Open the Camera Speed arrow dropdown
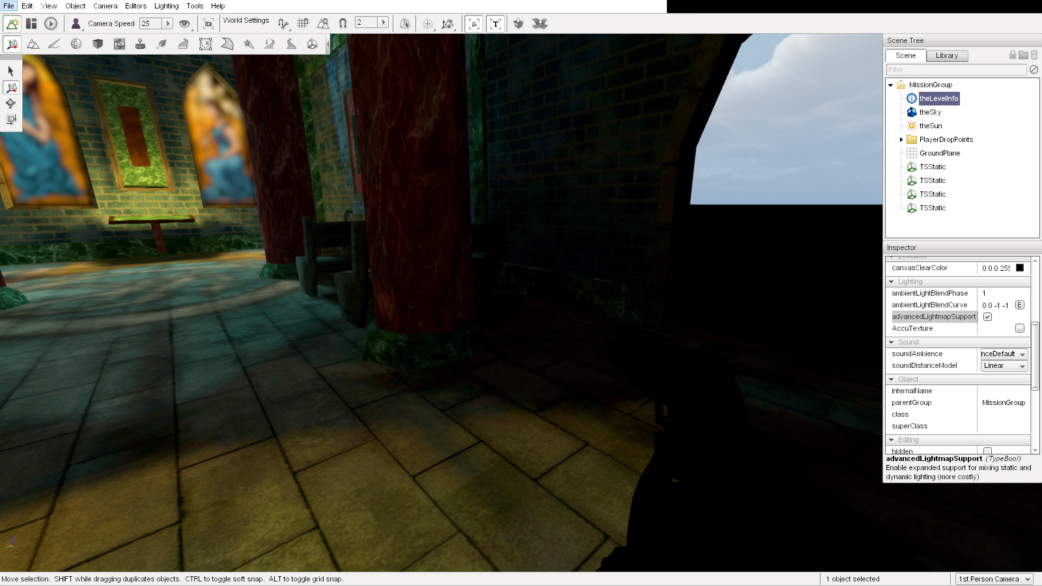1042x586 pixels. click(x=167, y=23)
